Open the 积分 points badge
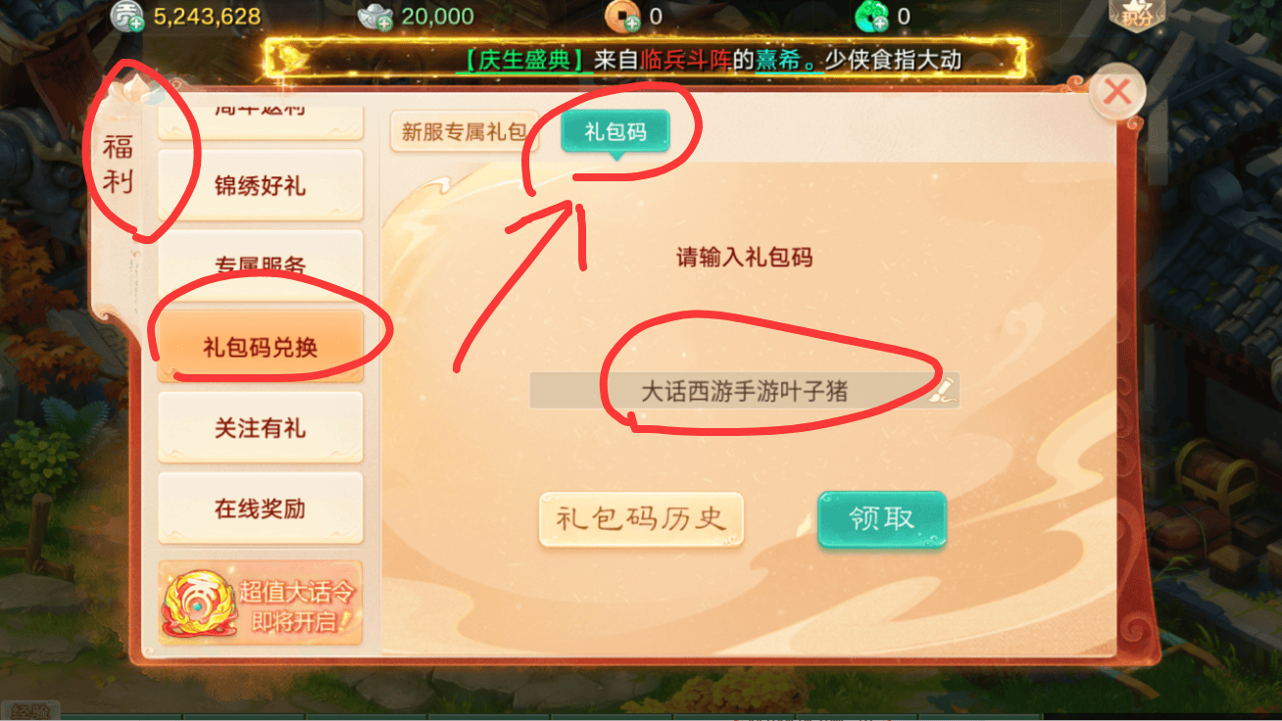The image size is (1282, 721). tap(1136, 15)
